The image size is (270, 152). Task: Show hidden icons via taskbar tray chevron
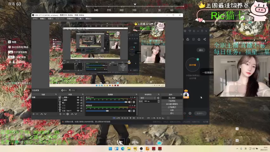tap(237, 149)
